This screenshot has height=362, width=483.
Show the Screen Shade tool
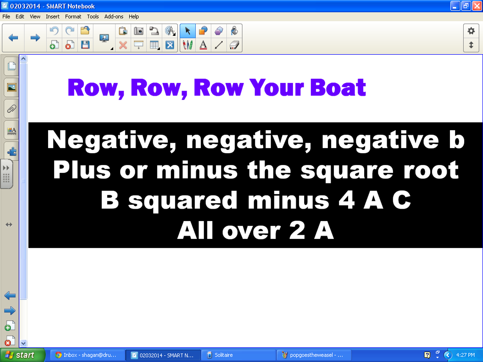pos(139,45)
